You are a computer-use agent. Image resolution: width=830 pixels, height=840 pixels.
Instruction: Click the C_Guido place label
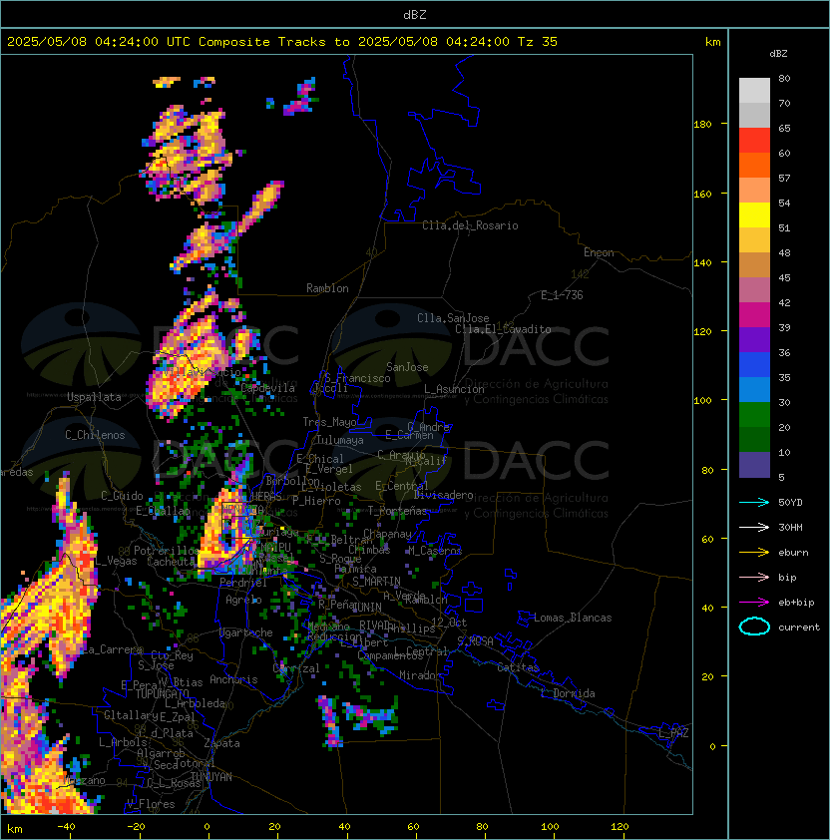[x=122, y=496]
